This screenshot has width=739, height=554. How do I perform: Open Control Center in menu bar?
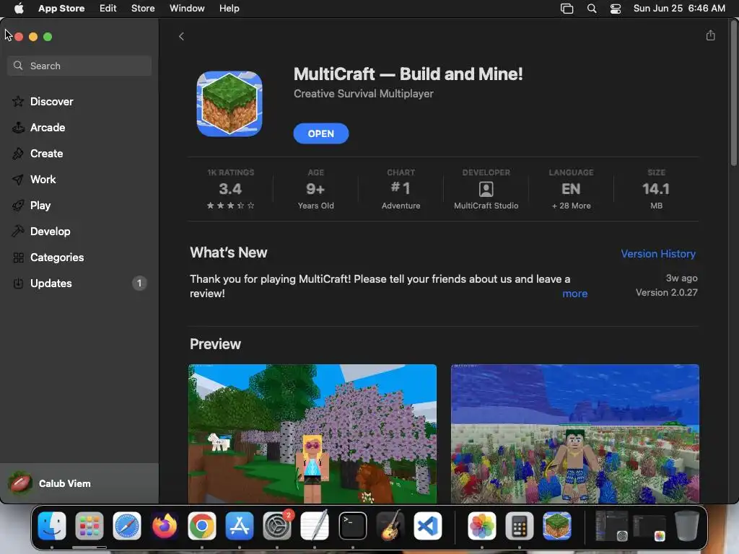pos(615,9)
